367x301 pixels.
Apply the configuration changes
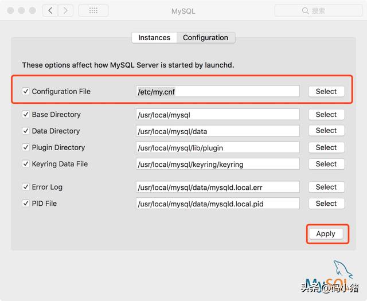pos(326,234)
